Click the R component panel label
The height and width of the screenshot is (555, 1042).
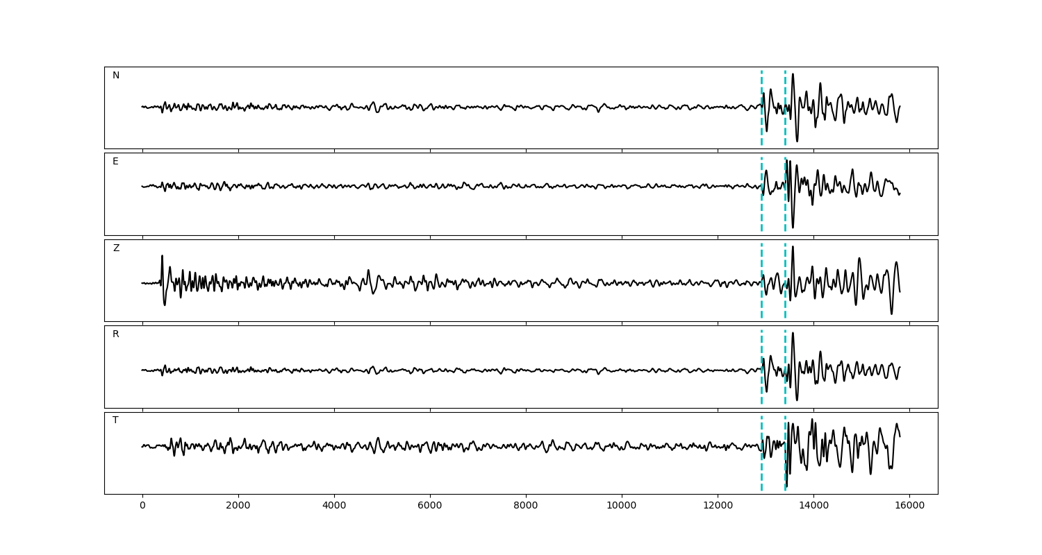tap(116, 334)
